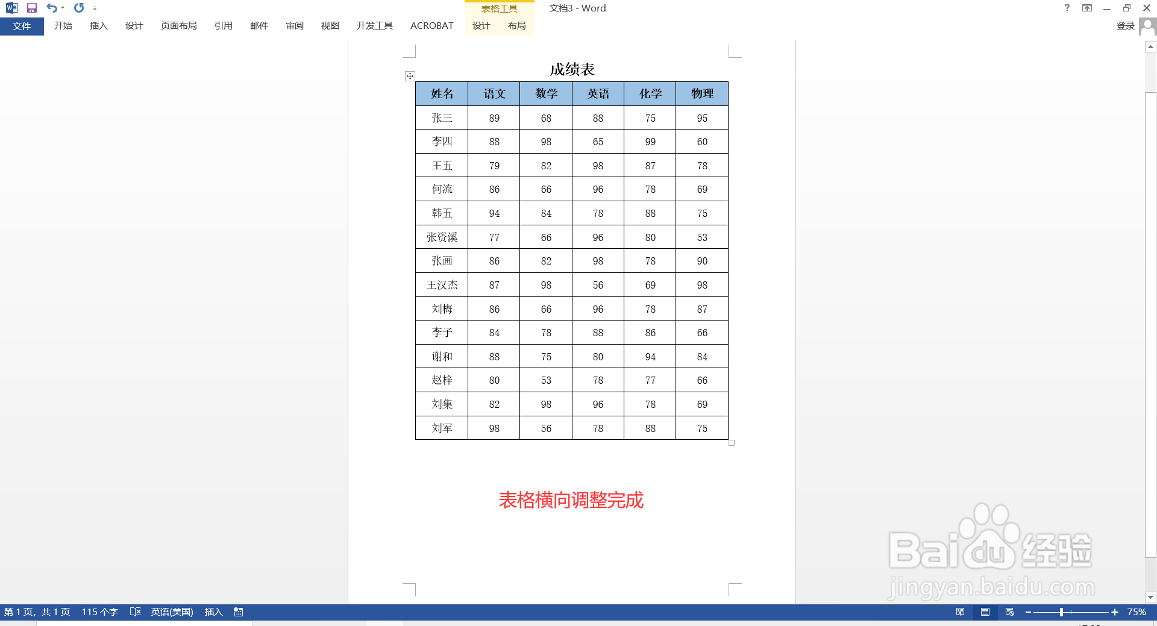Click the 物理 header cell

tap(702, 94)
